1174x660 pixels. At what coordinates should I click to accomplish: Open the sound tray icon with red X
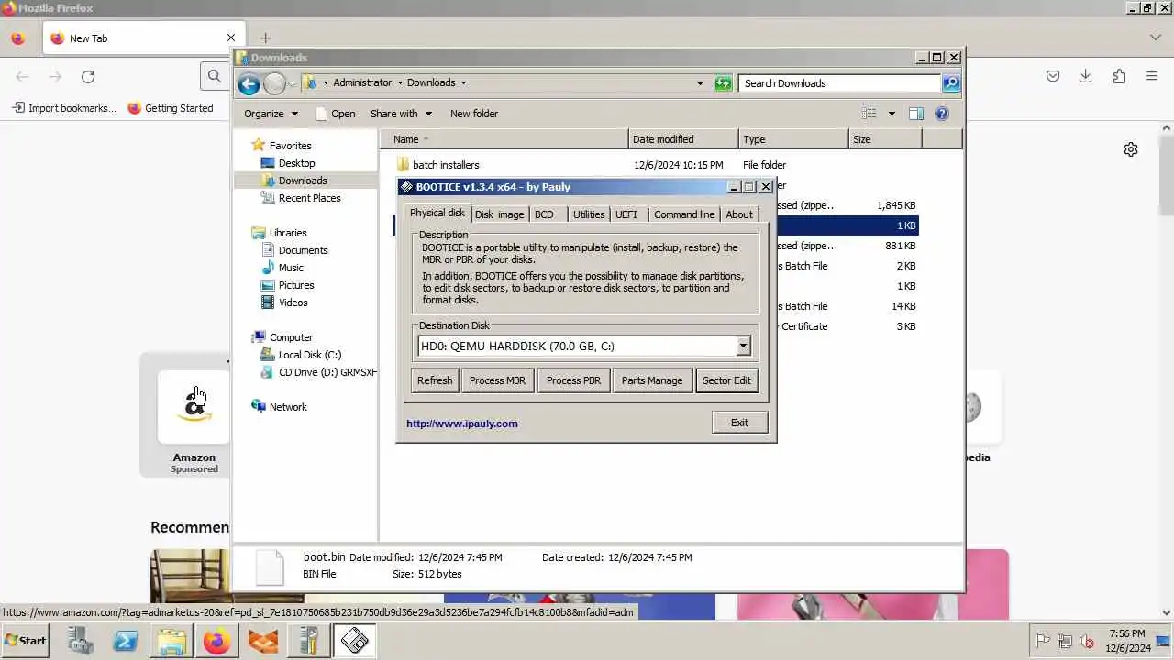[1087, 642]
